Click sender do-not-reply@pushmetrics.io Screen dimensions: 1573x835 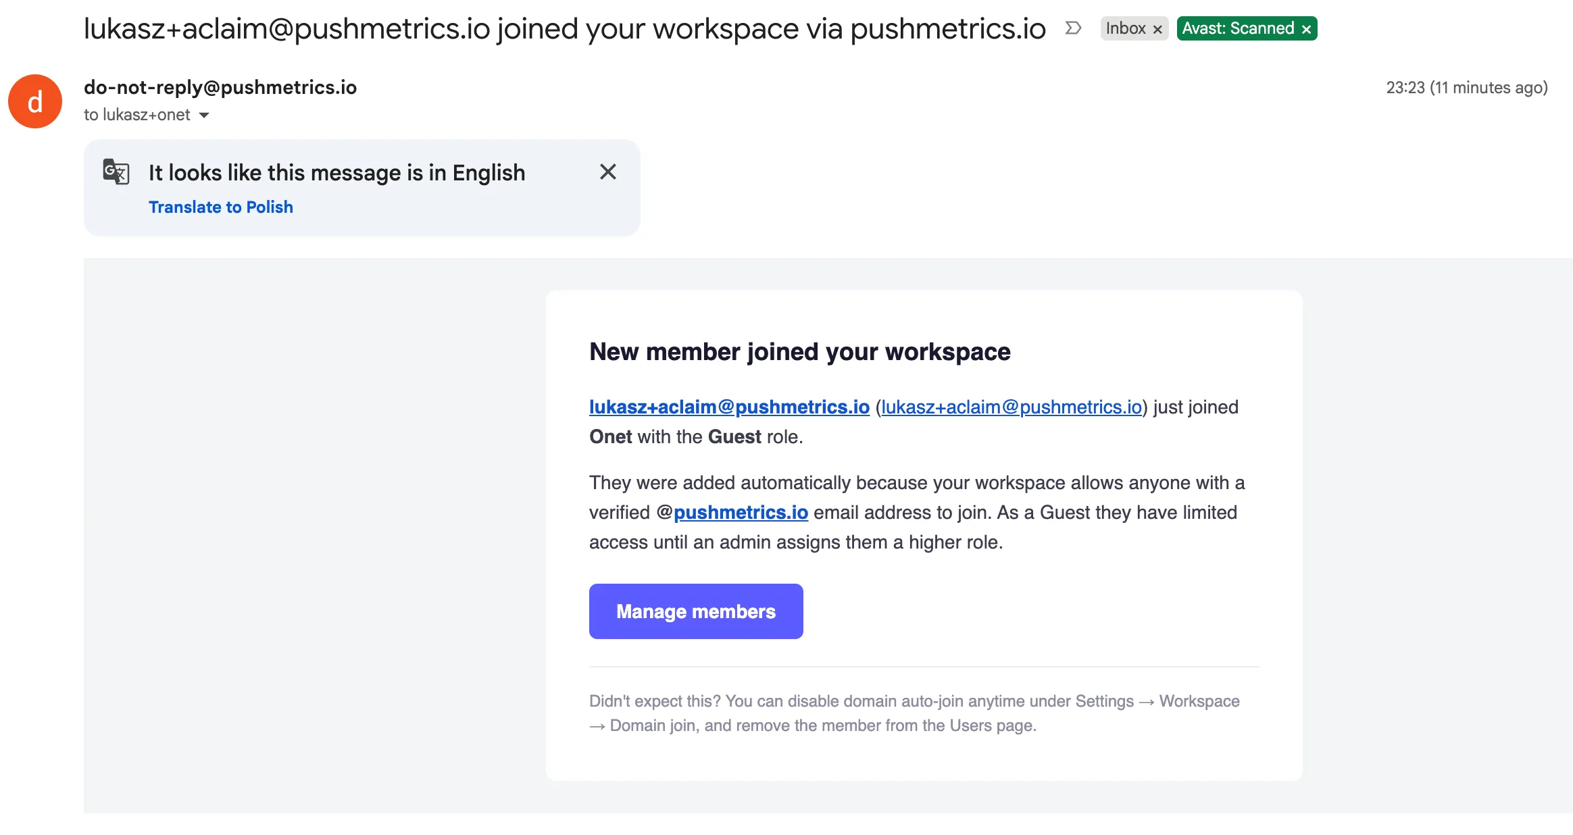[220, 87]
